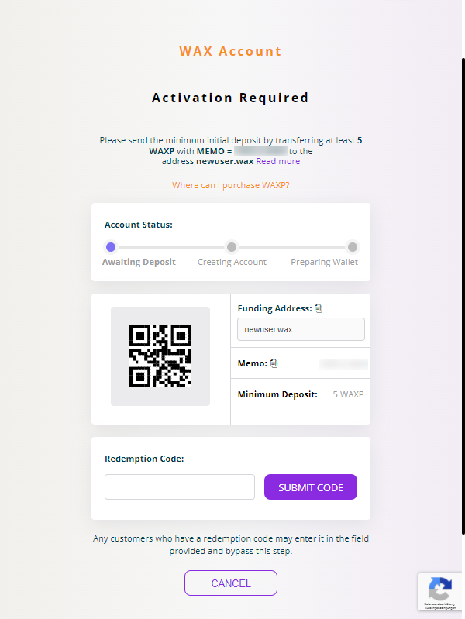
Task: Click the Creating Account step label
Action: [232, 262]
